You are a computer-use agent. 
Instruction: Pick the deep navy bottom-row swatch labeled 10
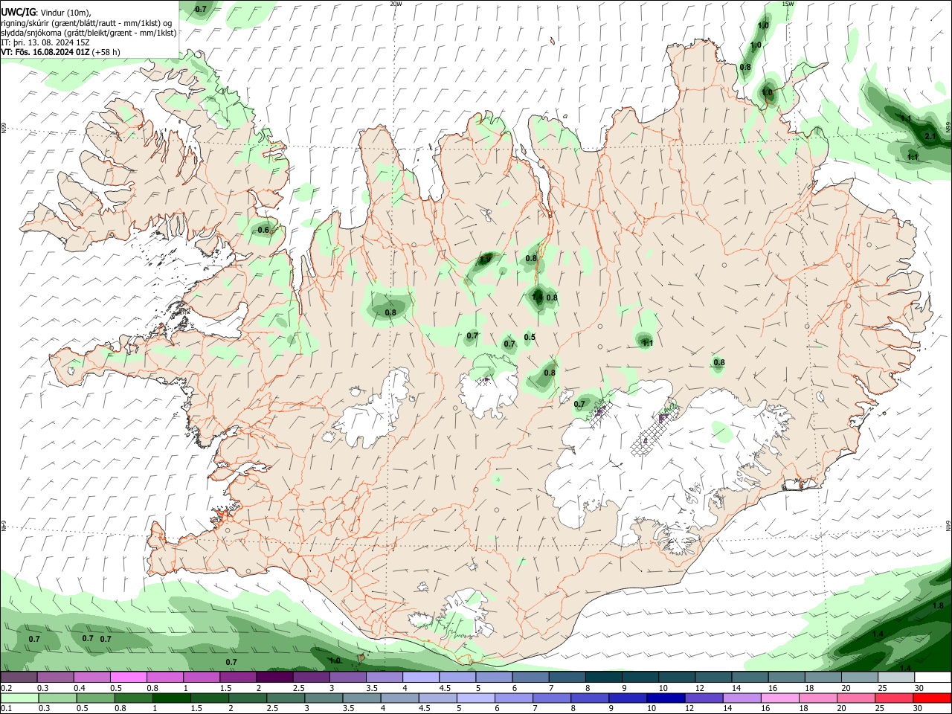[665, 698]
